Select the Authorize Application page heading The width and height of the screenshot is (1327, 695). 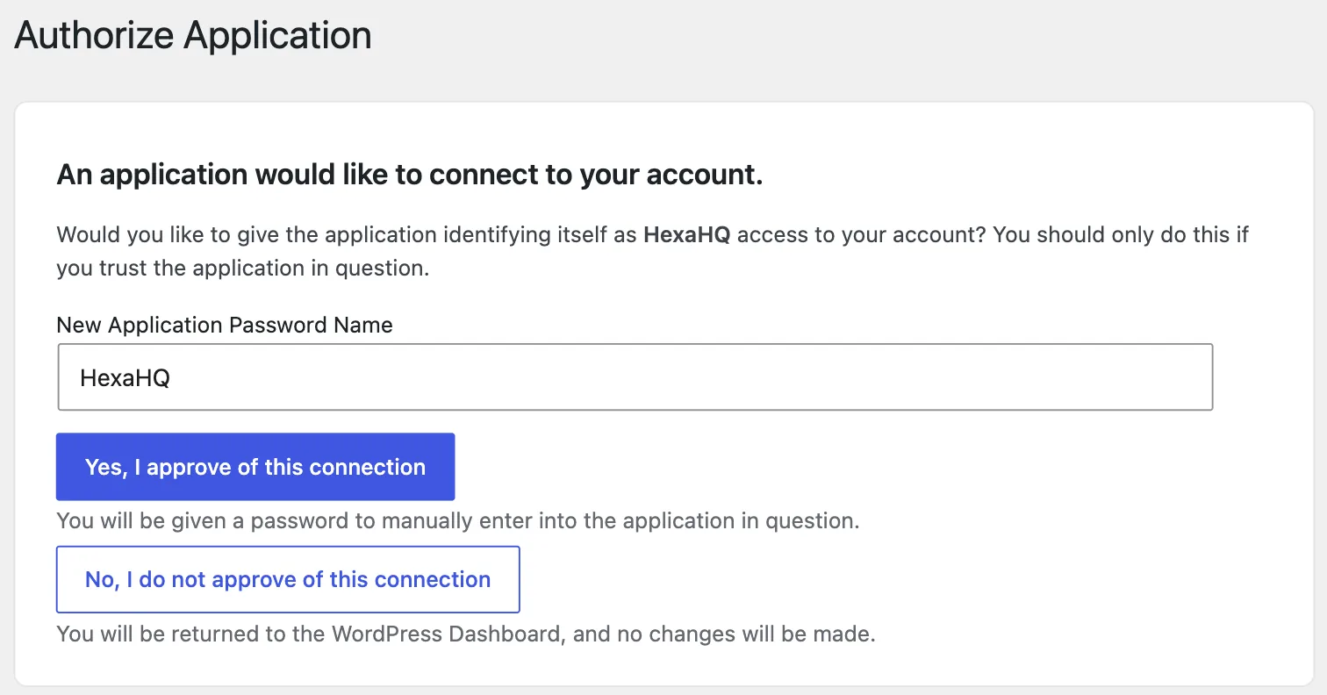point(193,35)
